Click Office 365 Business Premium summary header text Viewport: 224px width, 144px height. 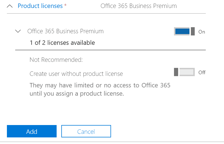(x=139, y=6)
